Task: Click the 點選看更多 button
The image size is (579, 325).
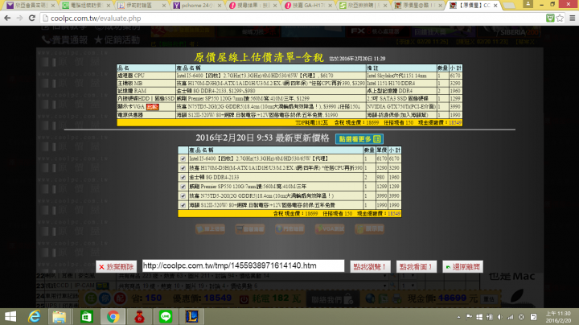Action: point(359,139)
